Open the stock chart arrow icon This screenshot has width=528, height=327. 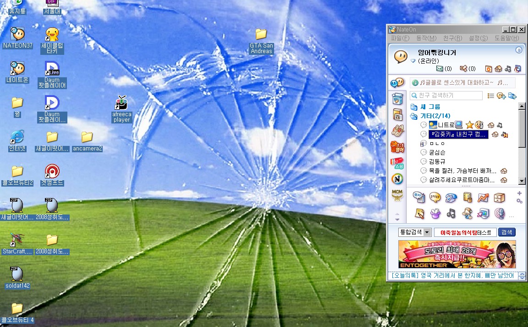(x=483, y=198)
